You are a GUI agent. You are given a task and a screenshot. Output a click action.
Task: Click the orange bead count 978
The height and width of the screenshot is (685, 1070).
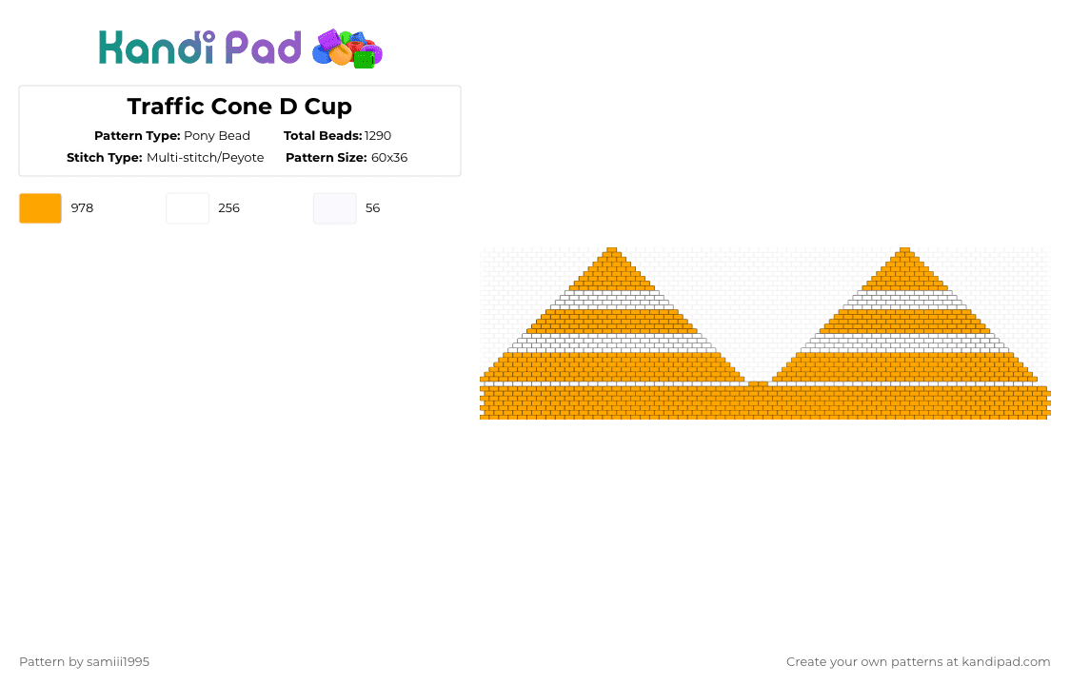[x=82, y=208]
